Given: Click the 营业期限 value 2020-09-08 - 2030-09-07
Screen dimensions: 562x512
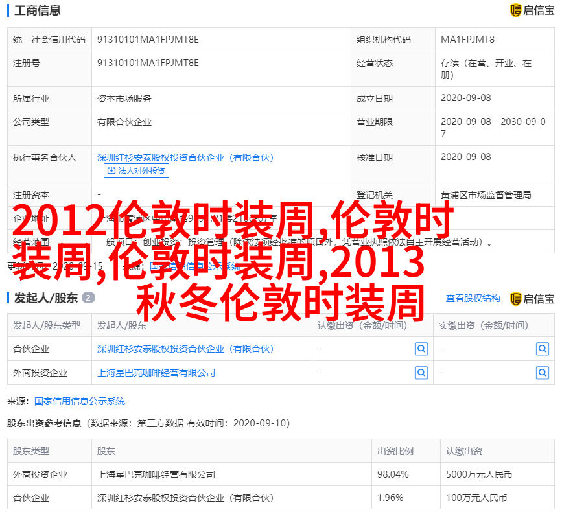Looking at the screenshot, I should point(493,128).
